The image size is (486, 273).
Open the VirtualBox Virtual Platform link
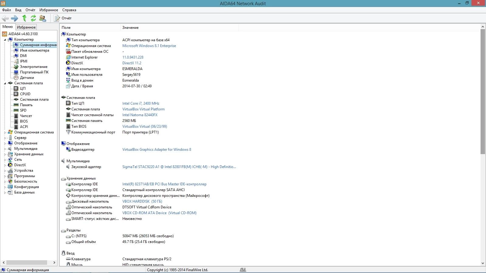tap(143, 109)
